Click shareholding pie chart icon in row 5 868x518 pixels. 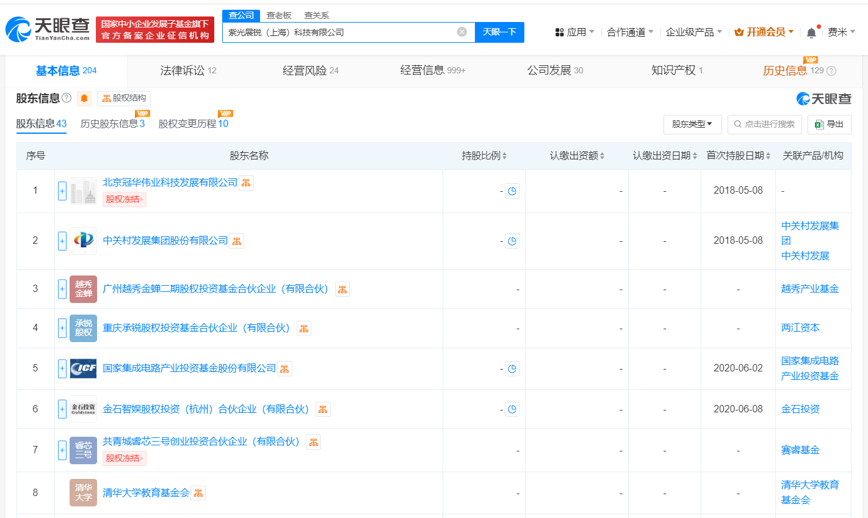pyautogui.click(x=512, y=369)
